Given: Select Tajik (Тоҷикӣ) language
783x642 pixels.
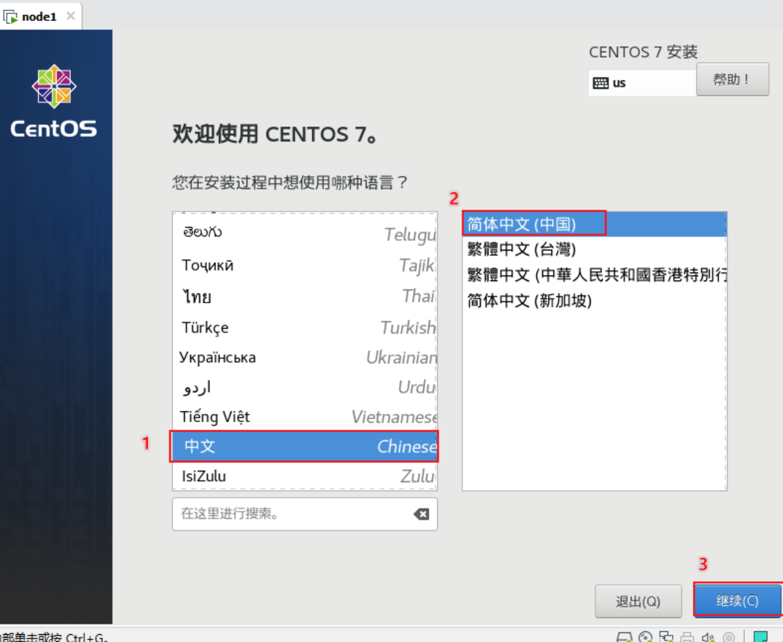Looking at the screenshot, I should [305, 265].
